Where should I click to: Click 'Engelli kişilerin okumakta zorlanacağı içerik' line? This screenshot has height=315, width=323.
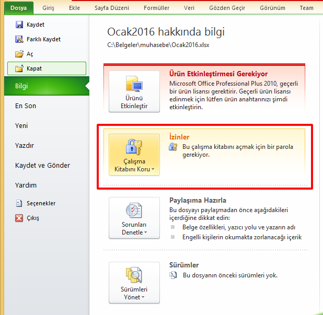coord(242,237)
